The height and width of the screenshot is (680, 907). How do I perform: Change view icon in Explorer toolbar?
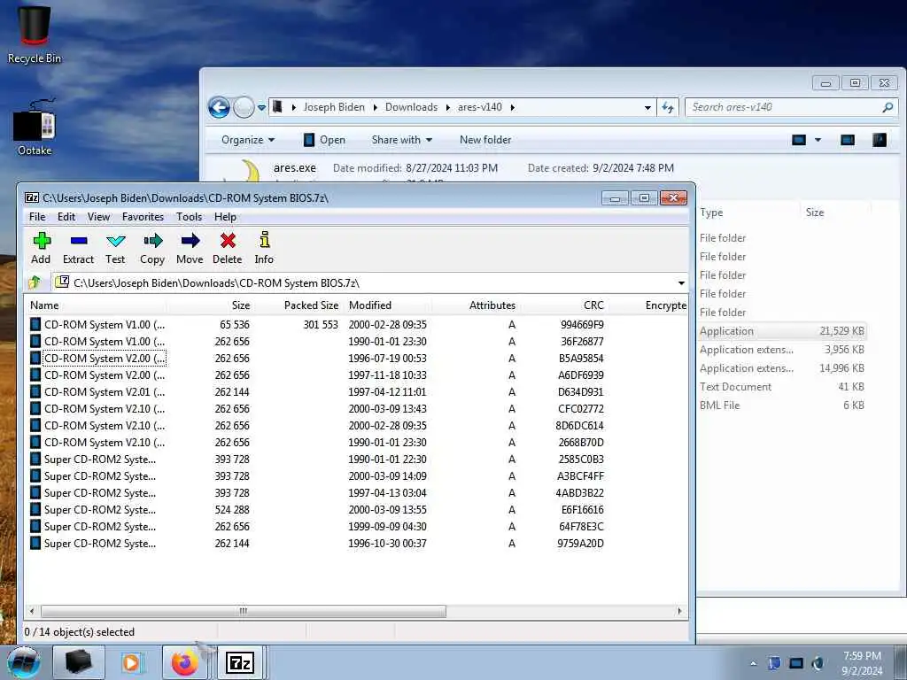tap(799, 140)
